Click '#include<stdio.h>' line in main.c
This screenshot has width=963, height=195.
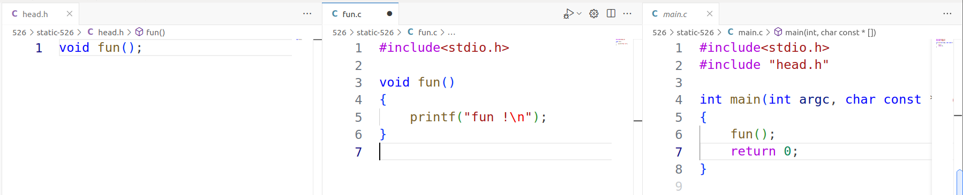point(764,48)
